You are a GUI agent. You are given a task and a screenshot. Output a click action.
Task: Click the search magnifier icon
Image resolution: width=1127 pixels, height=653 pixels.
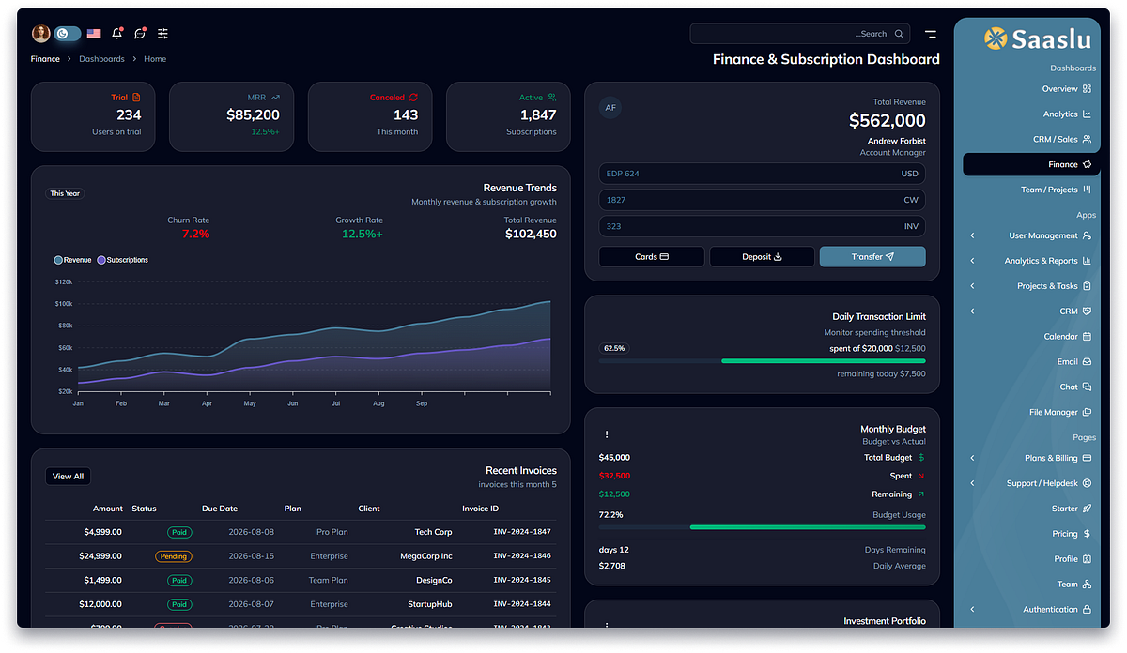tap(899, 34)
